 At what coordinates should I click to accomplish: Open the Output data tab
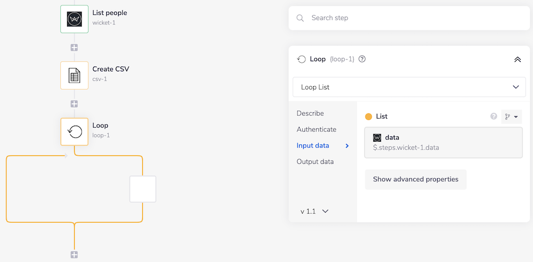click(x=315, y=161)
